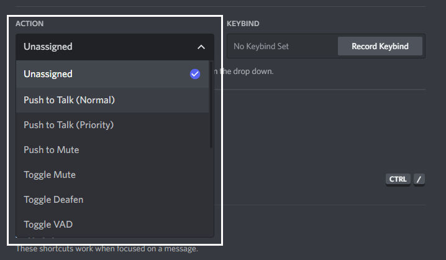The width and height of the screenshot is (446, 260).
Task: Collapse the Action dropdown using the up chevron
Action: [201, 47]
